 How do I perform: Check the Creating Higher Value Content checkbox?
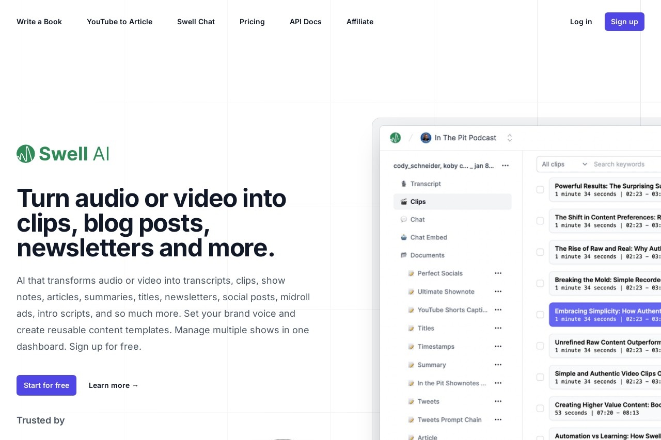[540, 408]
